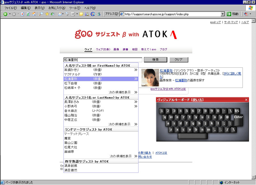This screenshot has width=256, height=185.
Task: Open the 表示(V) menu
Action: (x=39, y=8)
